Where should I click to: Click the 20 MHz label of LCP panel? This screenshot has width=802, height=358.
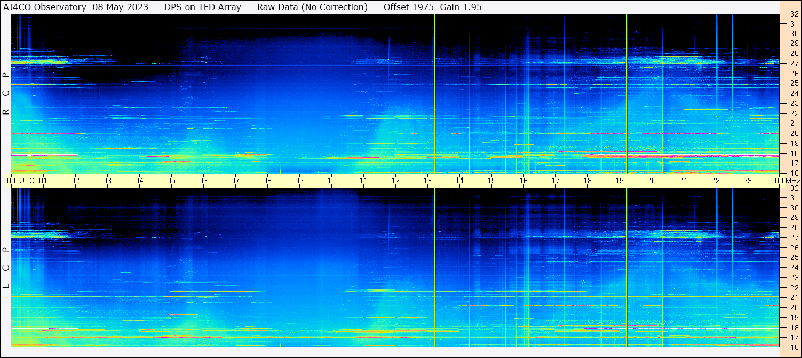(x=793, y=307)
